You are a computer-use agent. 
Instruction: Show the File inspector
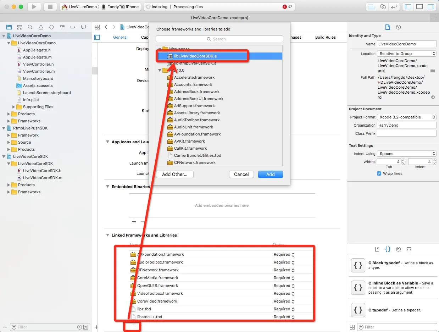point(388,27)
